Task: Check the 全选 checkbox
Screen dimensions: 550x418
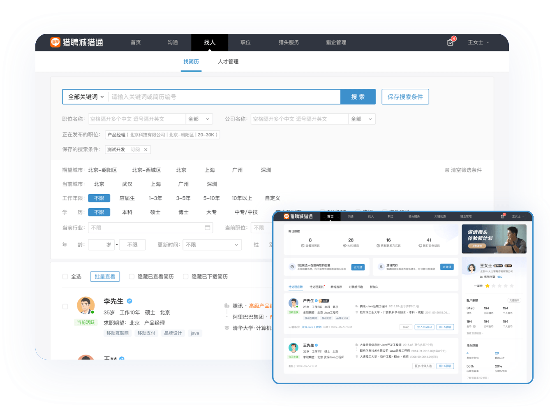Action: point(65,277)
